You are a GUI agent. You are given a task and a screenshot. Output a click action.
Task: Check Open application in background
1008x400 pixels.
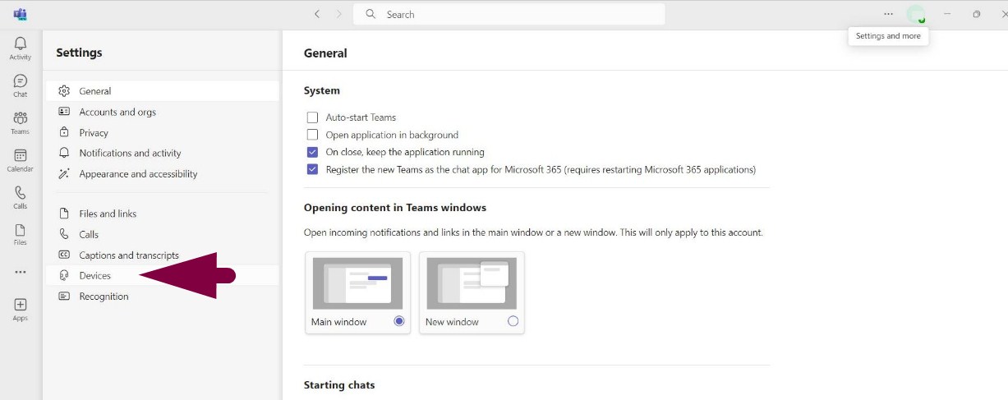coord(312,135)
